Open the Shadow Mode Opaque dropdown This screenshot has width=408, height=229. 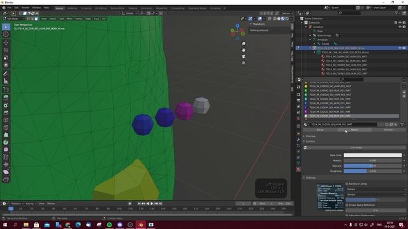pos(375,195)
